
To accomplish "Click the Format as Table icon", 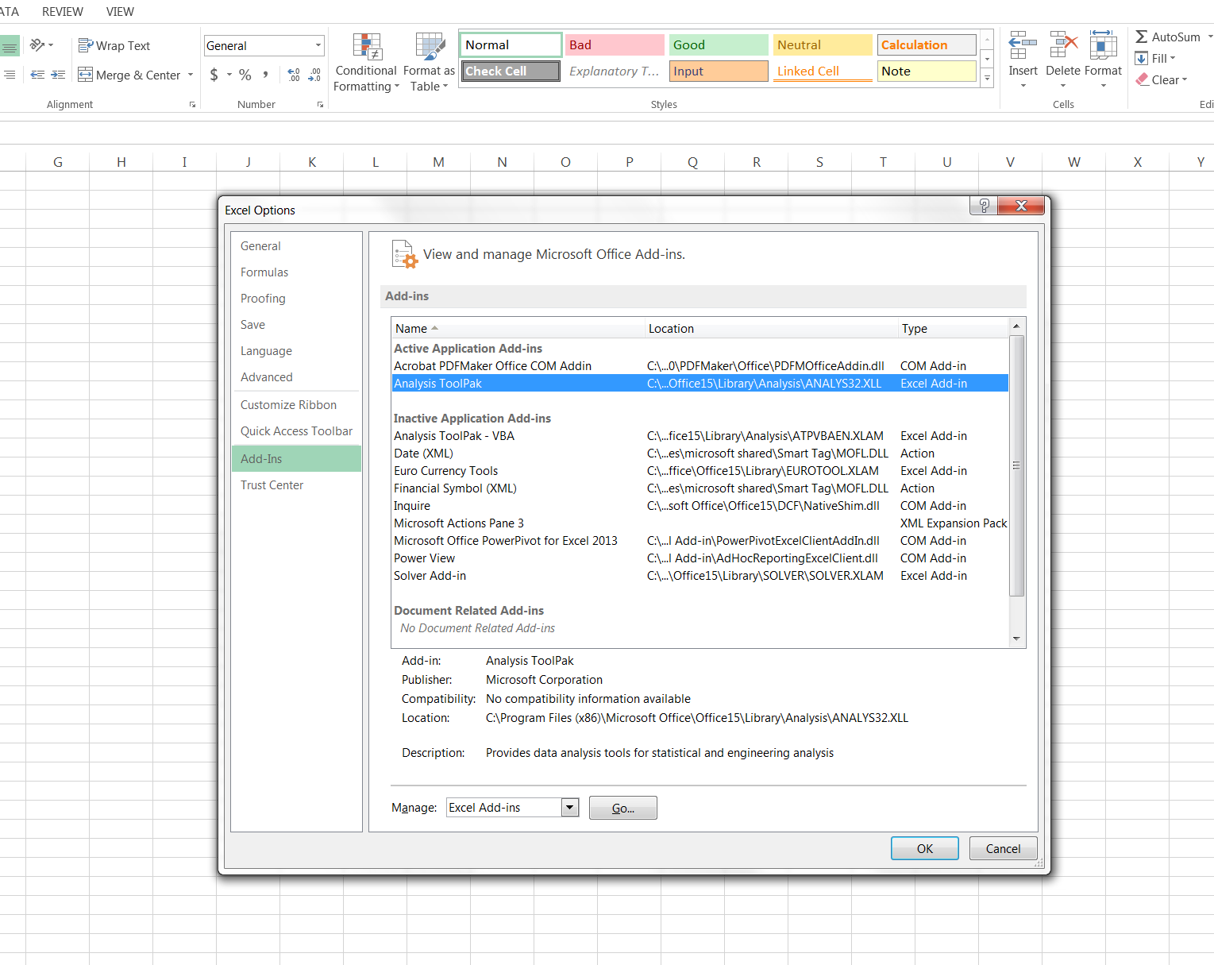I will point(430,47).
